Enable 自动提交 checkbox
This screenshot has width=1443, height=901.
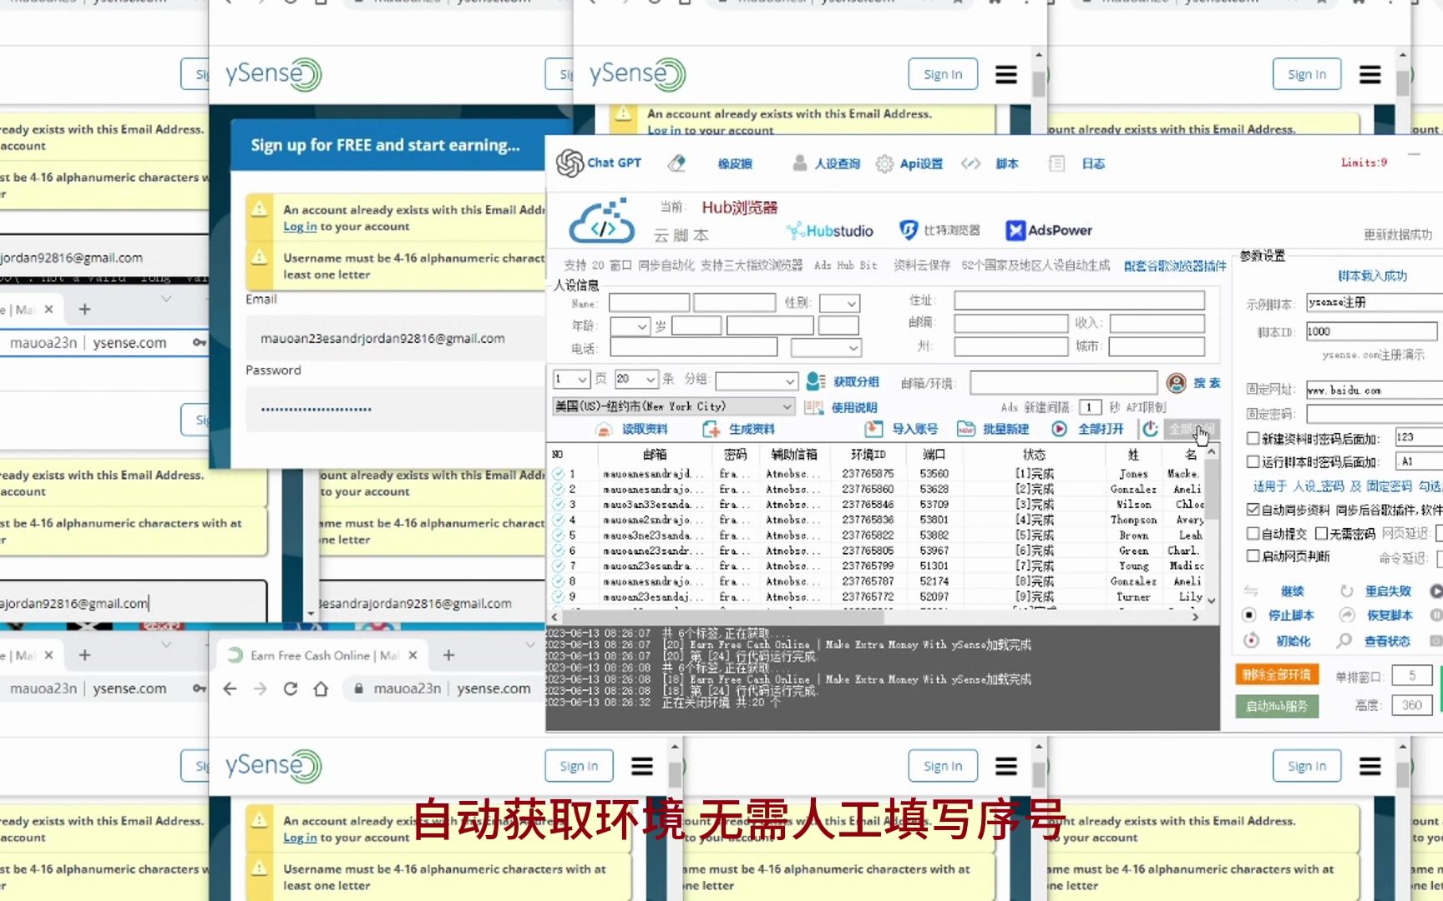pyautogui.click(x=1253, y=533)
